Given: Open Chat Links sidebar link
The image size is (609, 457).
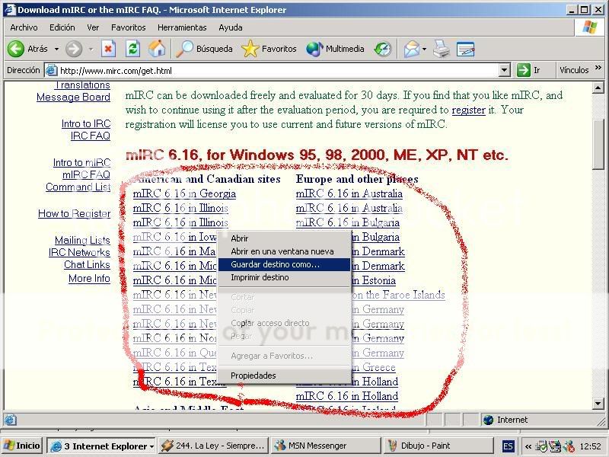Looking at the screenshot, I should [x=87, y=264].
